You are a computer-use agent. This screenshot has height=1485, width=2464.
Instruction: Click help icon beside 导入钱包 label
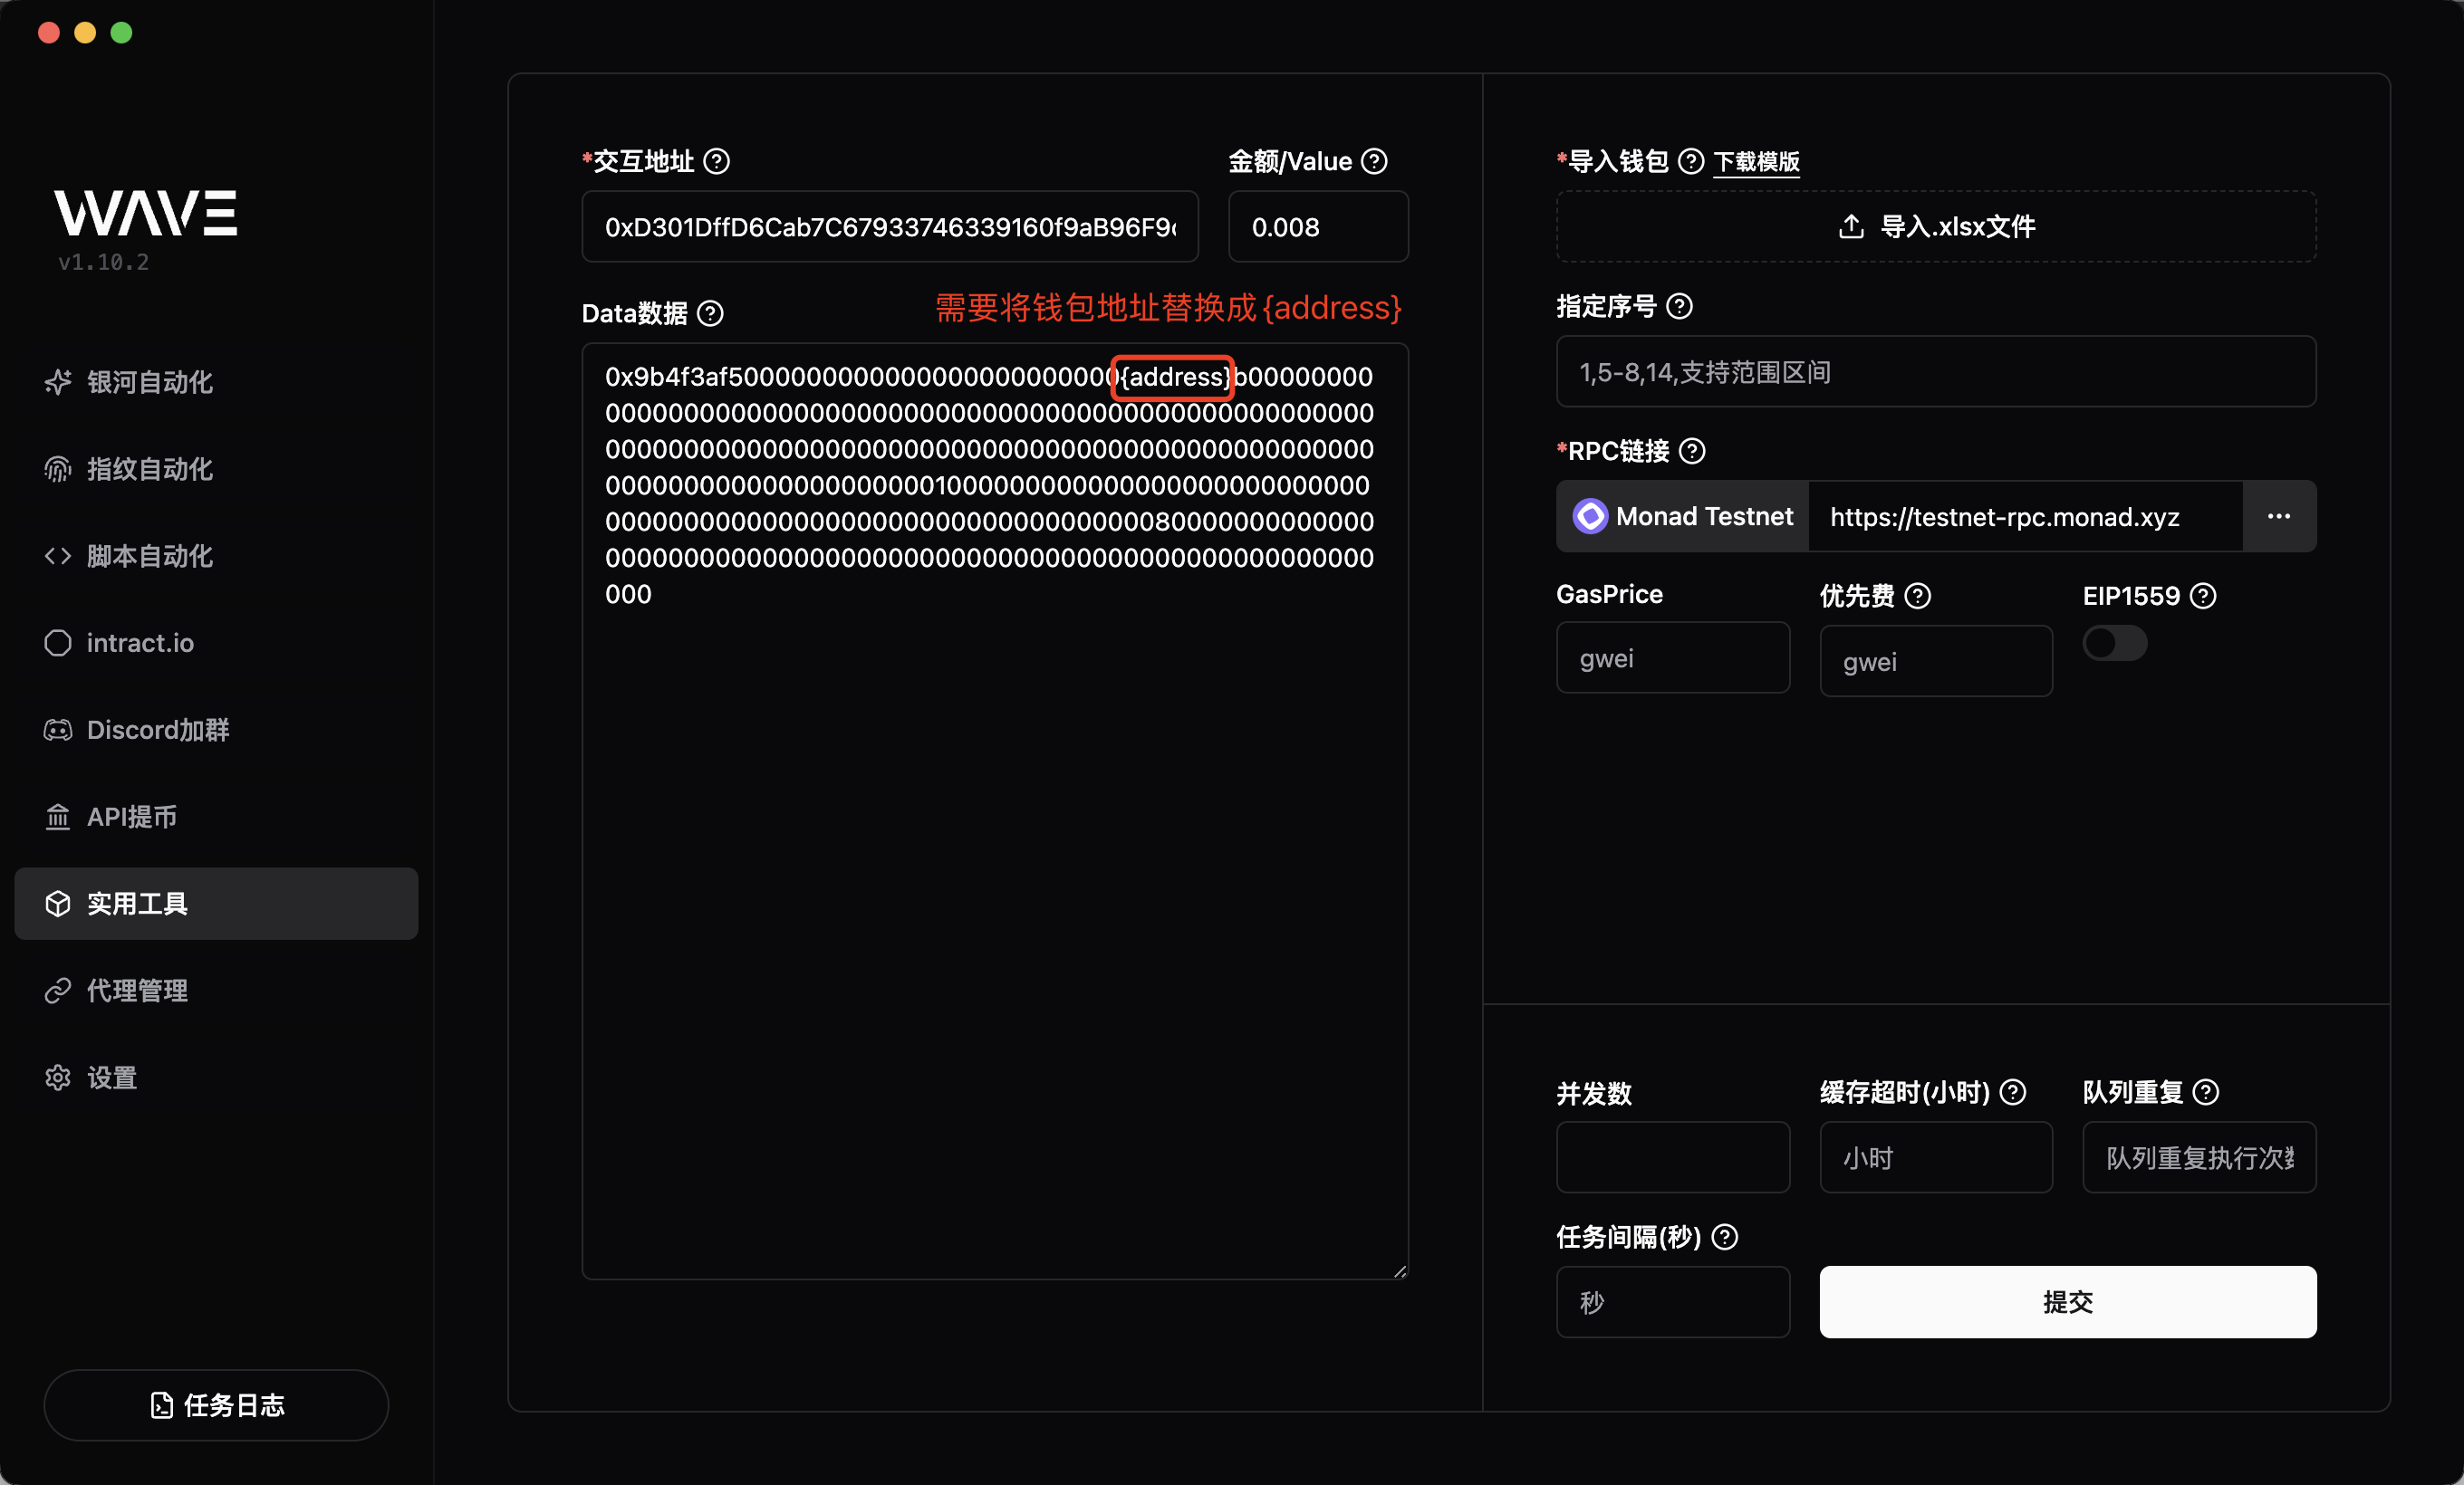click(1690, 161)
